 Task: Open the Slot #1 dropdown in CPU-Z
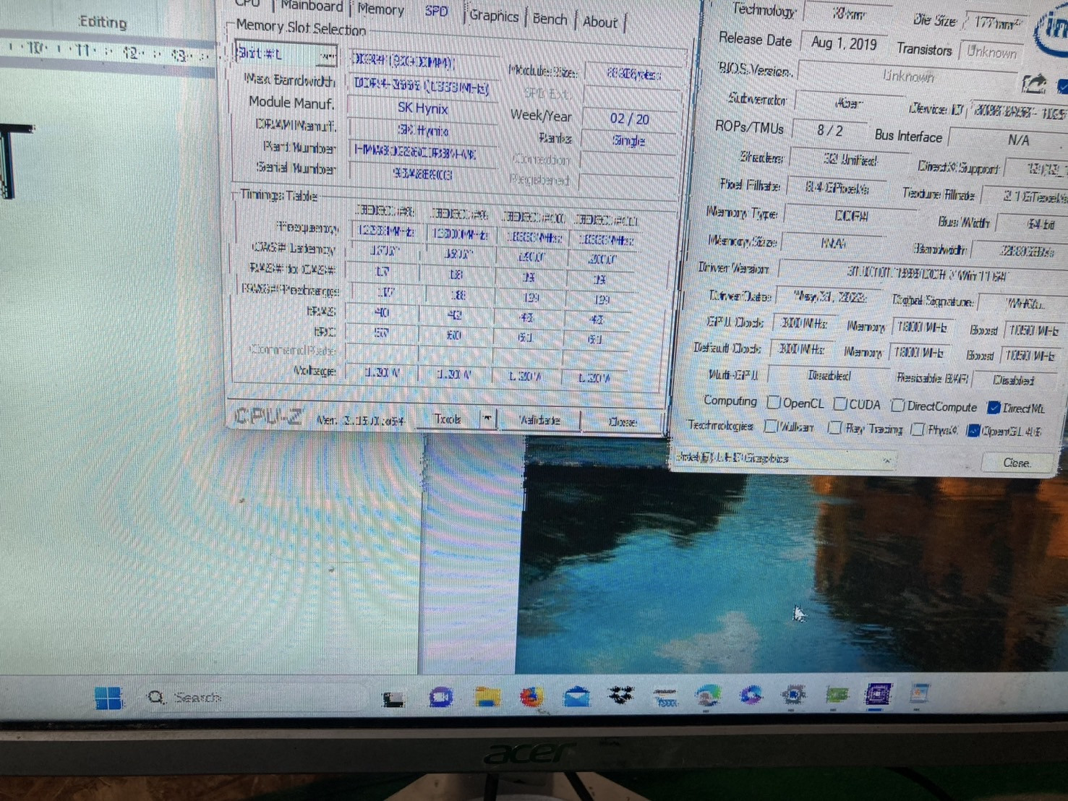(286, 54)
